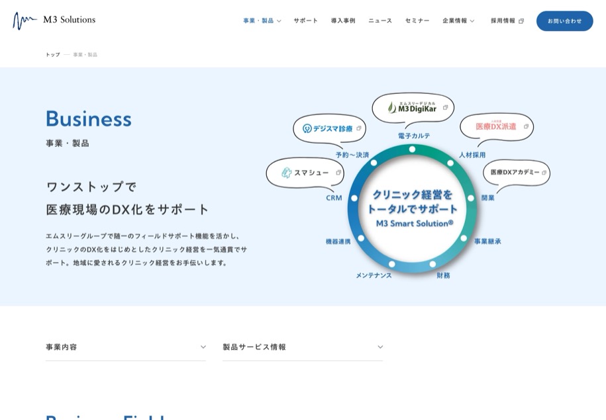Click the 事業継承 label
The image size is (606, 420).
pos(487,241)
